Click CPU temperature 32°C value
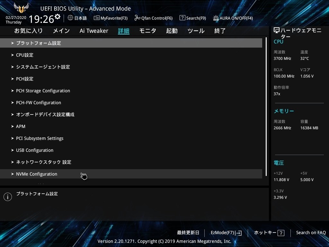This screenshot has width=329, height=247. coord(305,59)
